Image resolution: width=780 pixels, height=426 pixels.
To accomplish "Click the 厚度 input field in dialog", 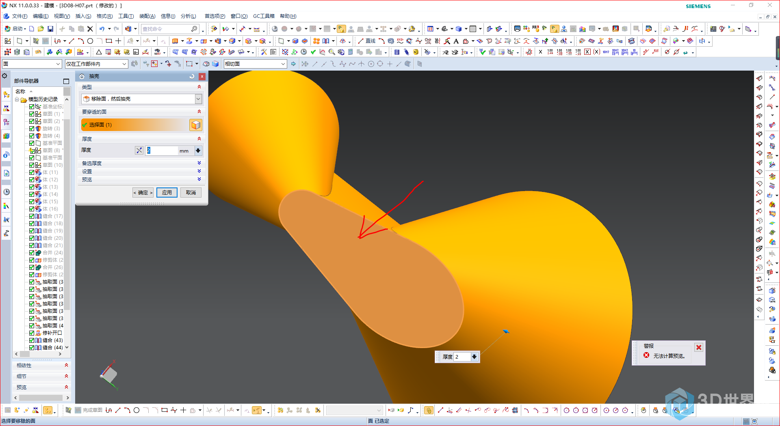I will click(162, 151).
